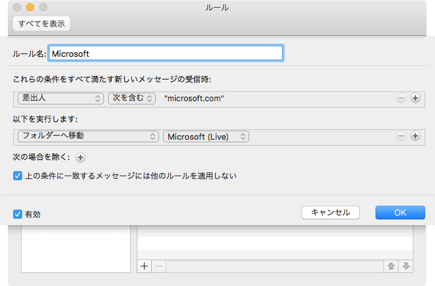Move rule down with the down arrow
This screenshot has width=435, height=286.
click(406, 266)
